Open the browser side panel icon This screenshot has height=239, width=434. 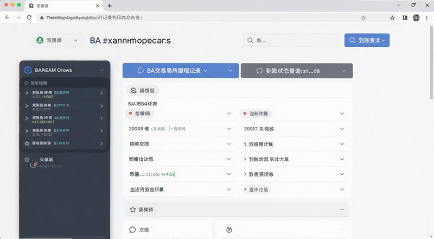pos(405,18)
